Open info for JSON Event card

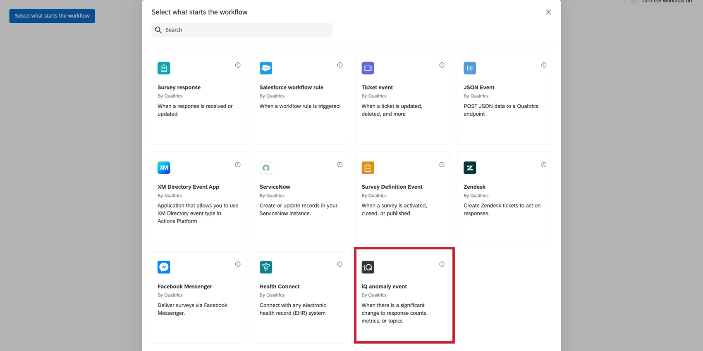point(544,65)
